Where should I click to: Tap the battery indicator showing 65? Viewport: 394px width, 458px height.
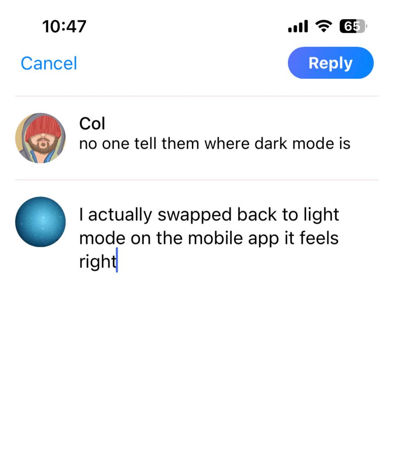point(353,26)
